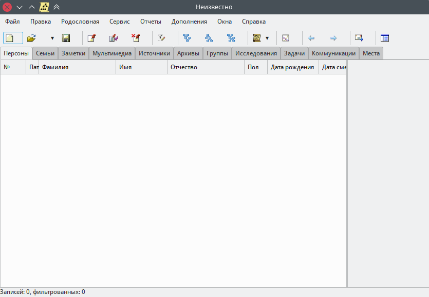This screenshot has height=297, width=429.
Task: Open the Родословная menu
Action: pos(80,22)
